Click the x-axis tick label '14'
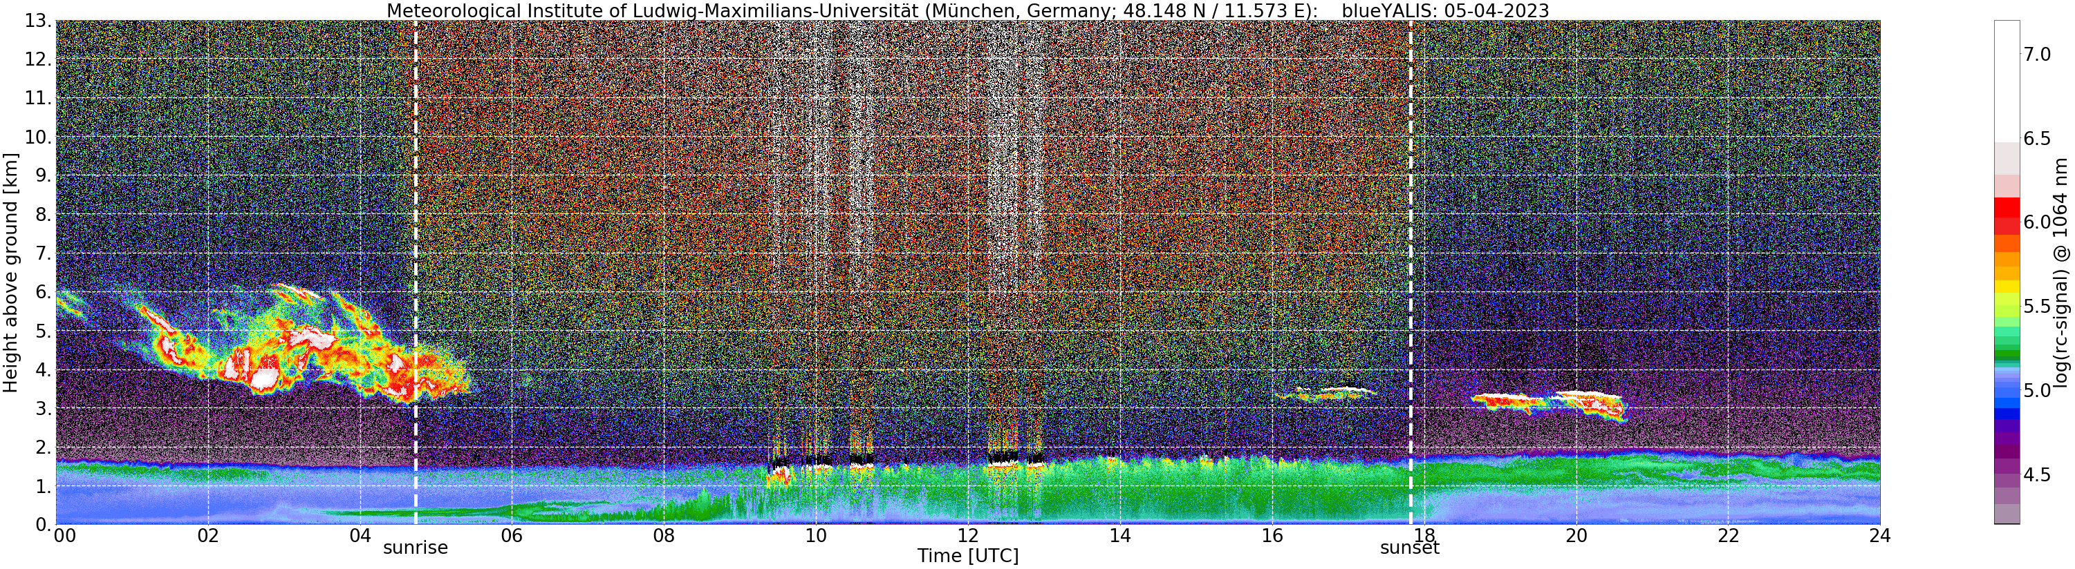 [x=1120, y=536]
